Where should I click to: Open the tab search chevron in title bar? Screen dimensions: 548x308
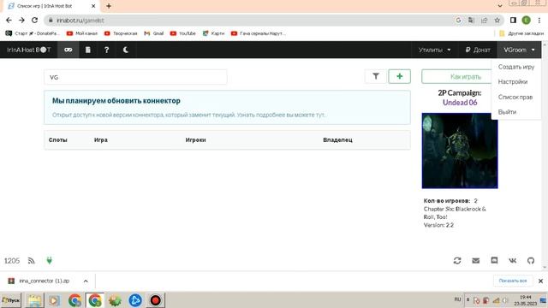pos(500,6)
